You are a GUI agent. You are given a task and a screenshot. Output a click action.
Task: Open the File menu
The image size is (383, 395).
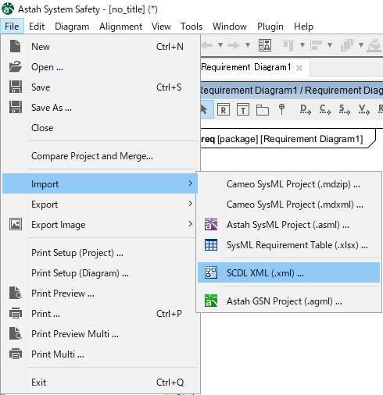(x=12, y=27)
